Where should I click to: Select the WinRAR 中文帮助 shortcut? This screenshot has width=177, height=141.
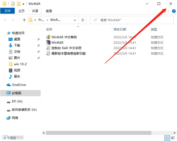pos(64,37)
